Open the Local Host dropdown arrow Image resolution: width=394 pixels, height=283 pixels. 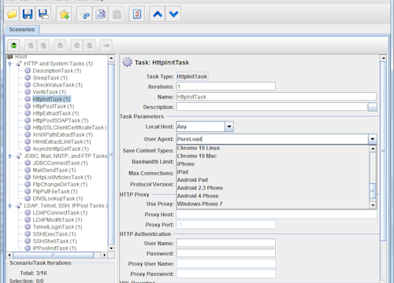229,127
